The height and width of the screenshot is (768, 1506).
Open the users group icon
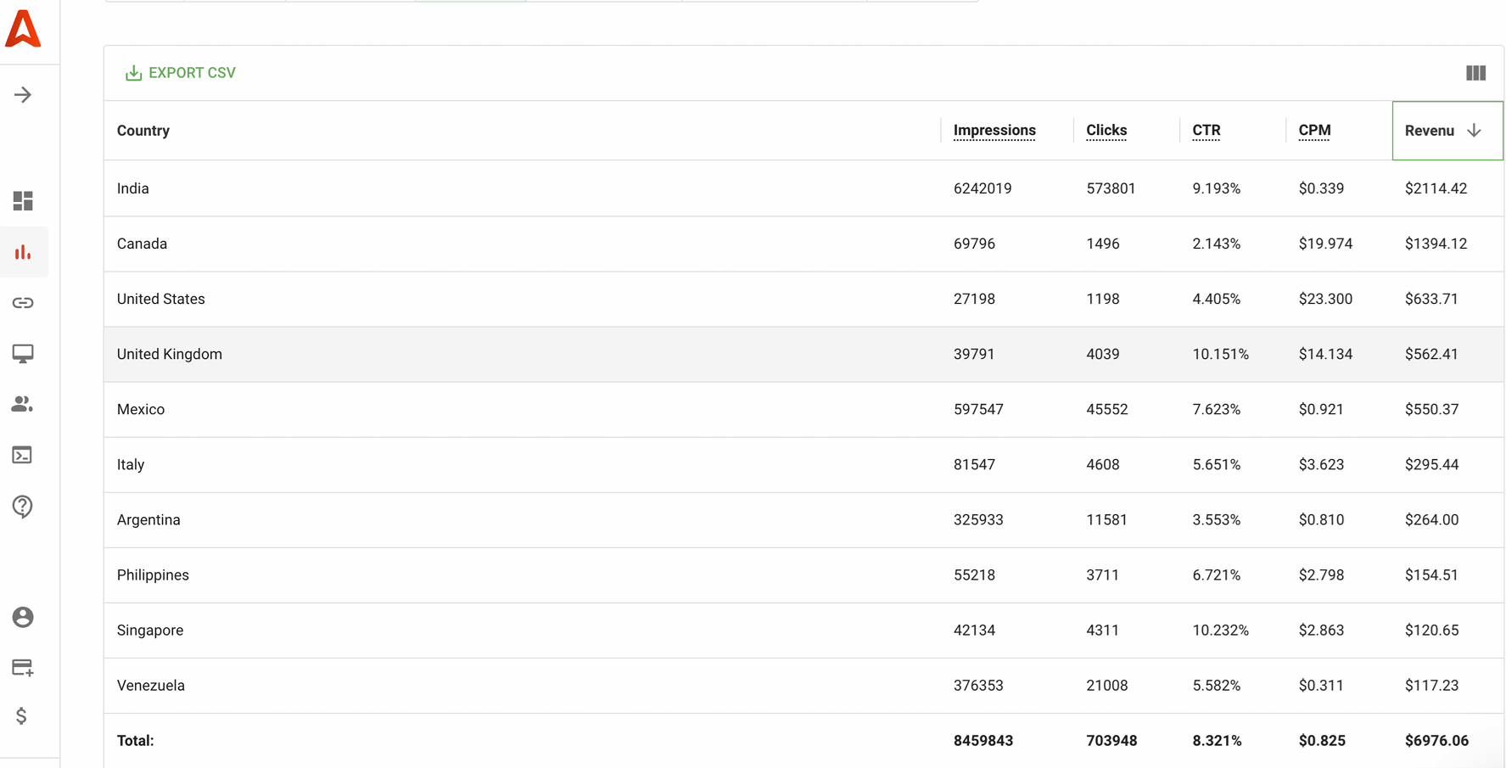(x=23, y=405)
